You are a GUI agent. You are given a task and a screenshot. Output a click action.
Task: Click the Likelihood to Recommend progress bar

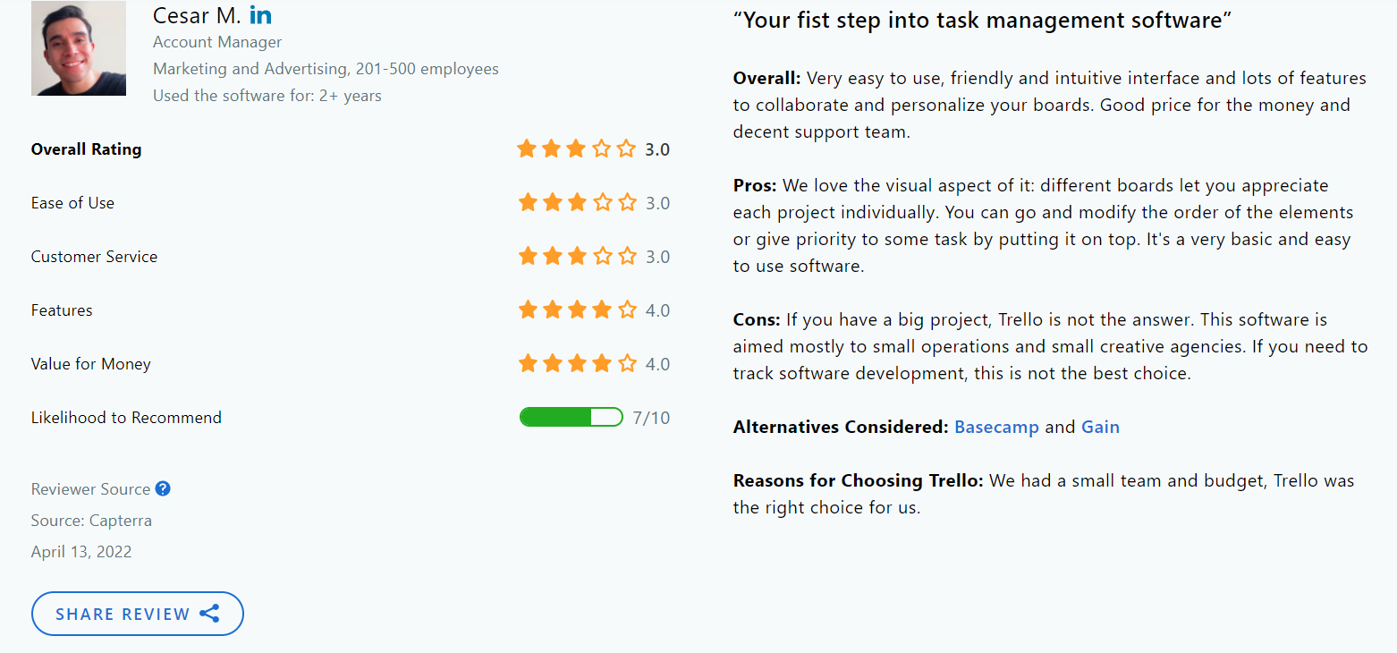tap(571, 416)
